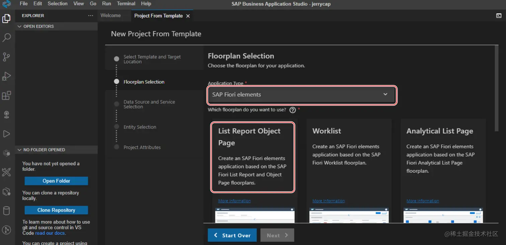Open More Information link under List Report
Screen dimensions: 506x245
pyautogui.click(x=234, y=201)
